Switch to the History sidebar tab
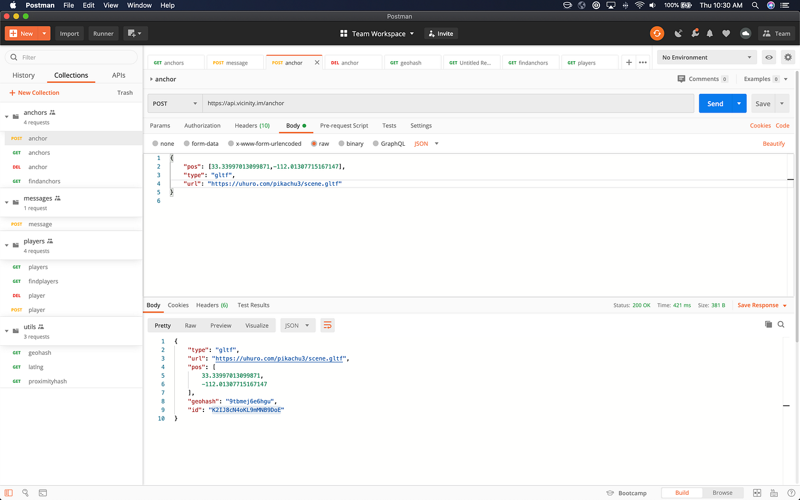Viewport: 800px width, 500px height. click(x=23, y=75)
